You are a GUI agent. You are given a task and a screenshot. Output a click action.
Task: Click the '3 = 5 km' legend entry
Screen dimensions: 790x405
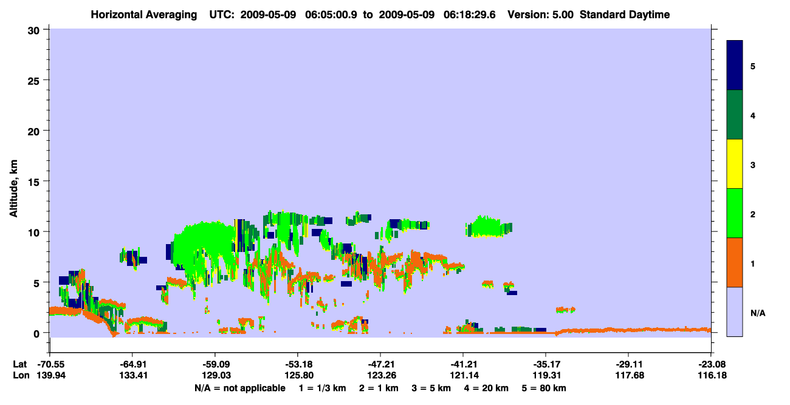click(432, 388)
